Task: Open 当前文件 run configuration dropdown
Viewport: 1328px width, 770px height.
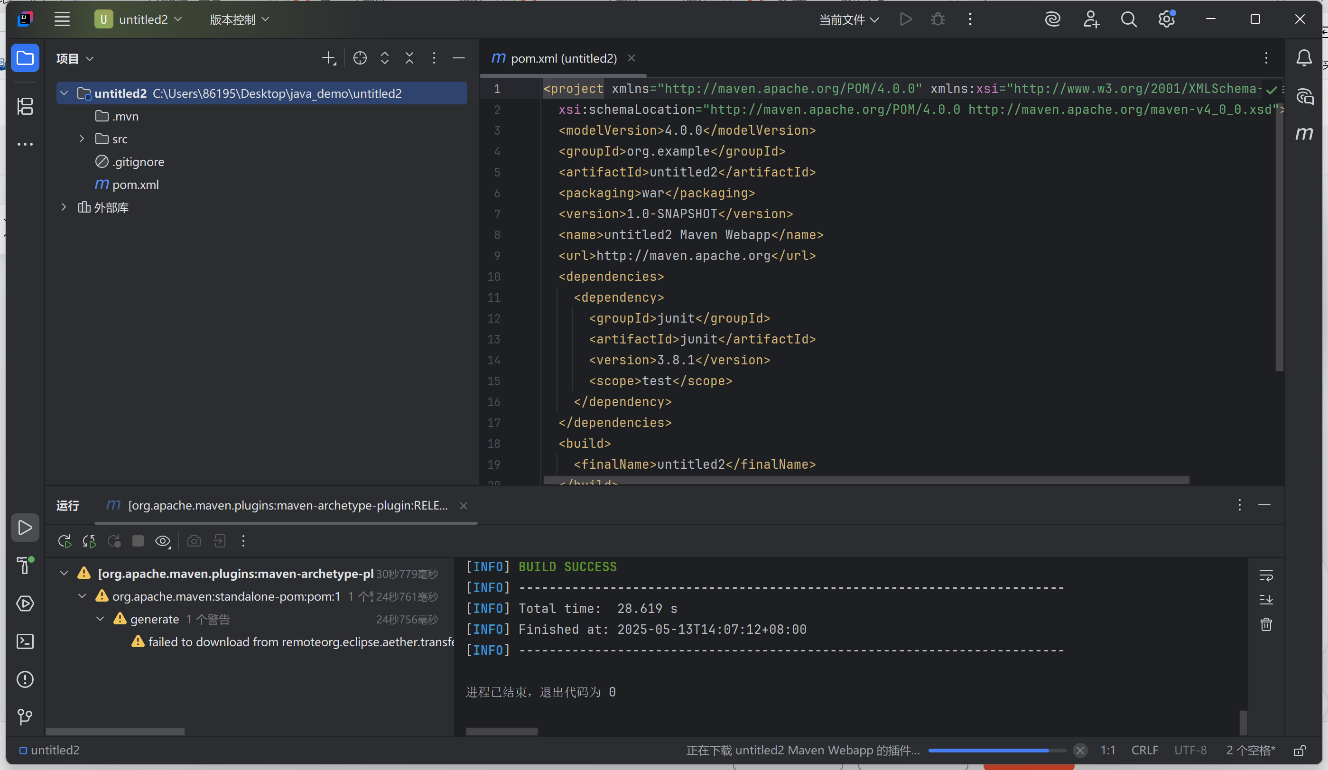Action: pyautogui.click(x=849, y=19)
